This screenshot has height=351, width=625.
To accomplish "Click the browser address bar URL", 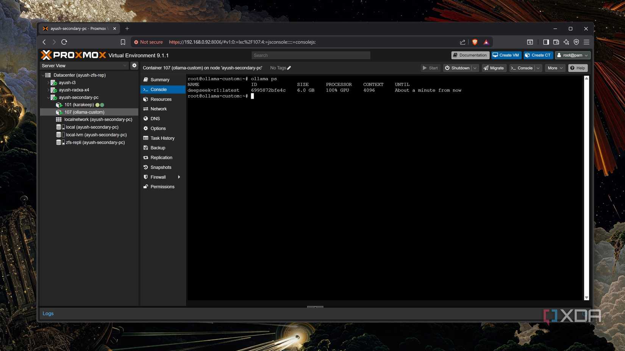I will [x=242, y=42].
